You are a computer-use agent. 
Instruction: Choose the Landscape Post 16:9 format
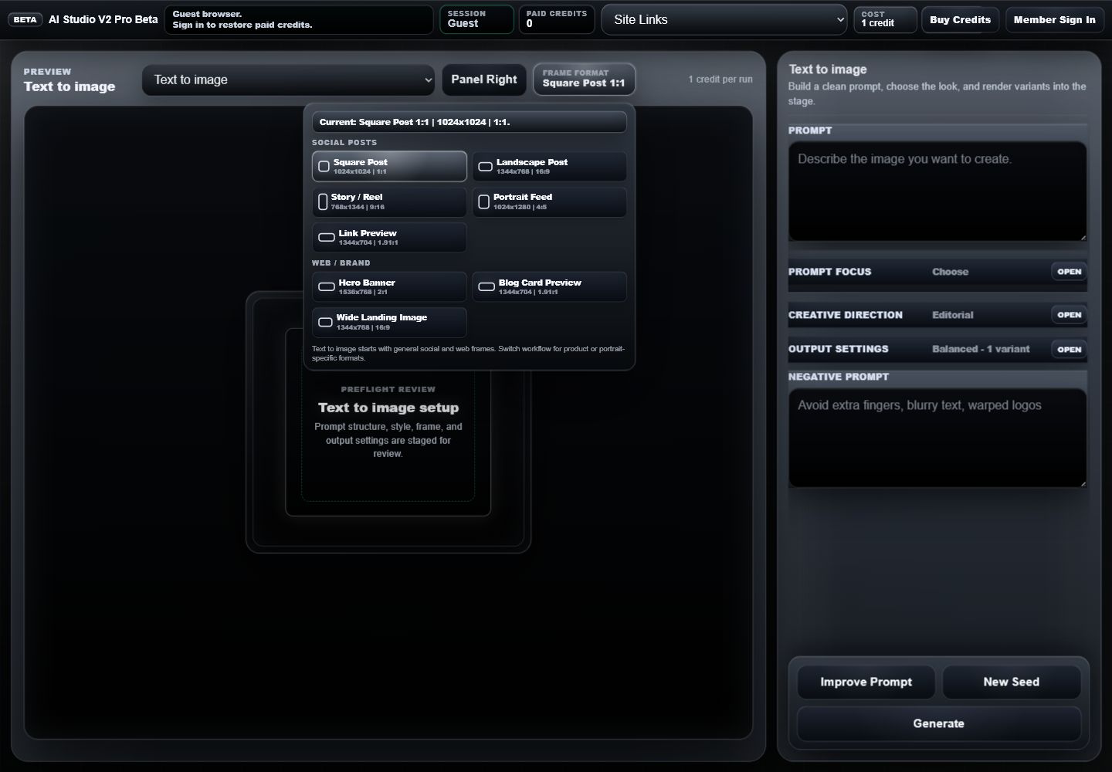[x=550, y=166]
